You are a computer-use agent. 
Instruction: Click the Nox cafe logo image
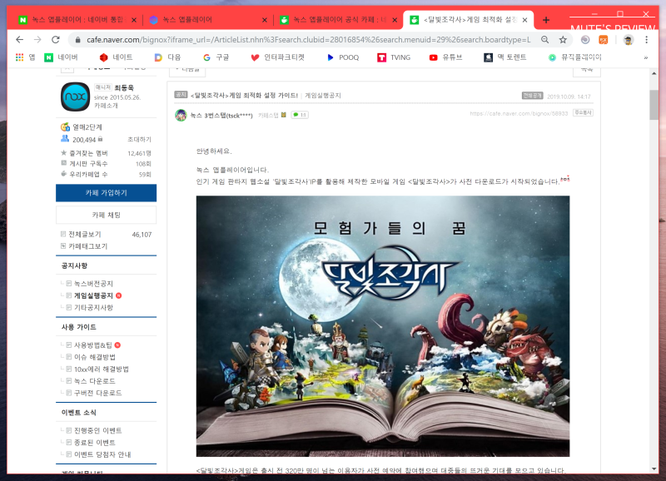click(x=75, y=97)
